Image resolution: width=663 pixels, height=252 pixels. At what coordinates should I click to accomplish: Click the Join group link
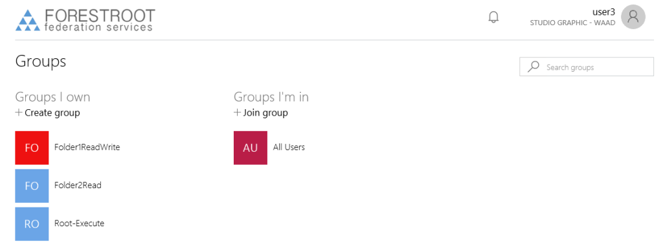point(265,112)
